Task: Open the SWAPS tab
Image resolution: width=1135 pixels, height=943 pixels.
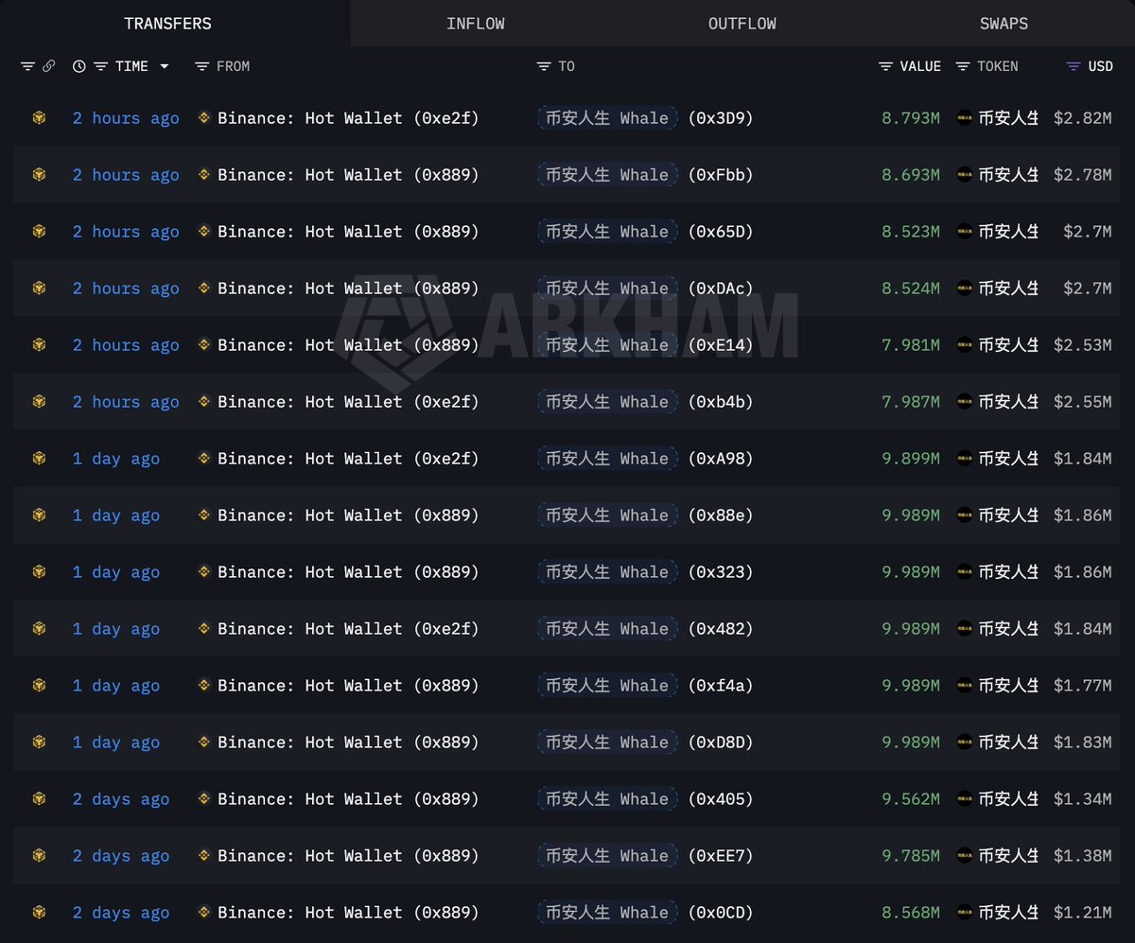Action: [x=1004, y=23]
